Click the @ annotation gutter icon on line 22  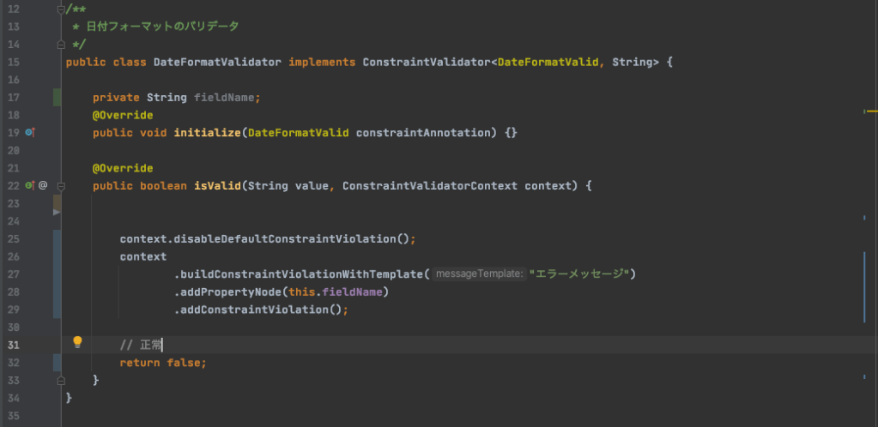click(43, 185)
